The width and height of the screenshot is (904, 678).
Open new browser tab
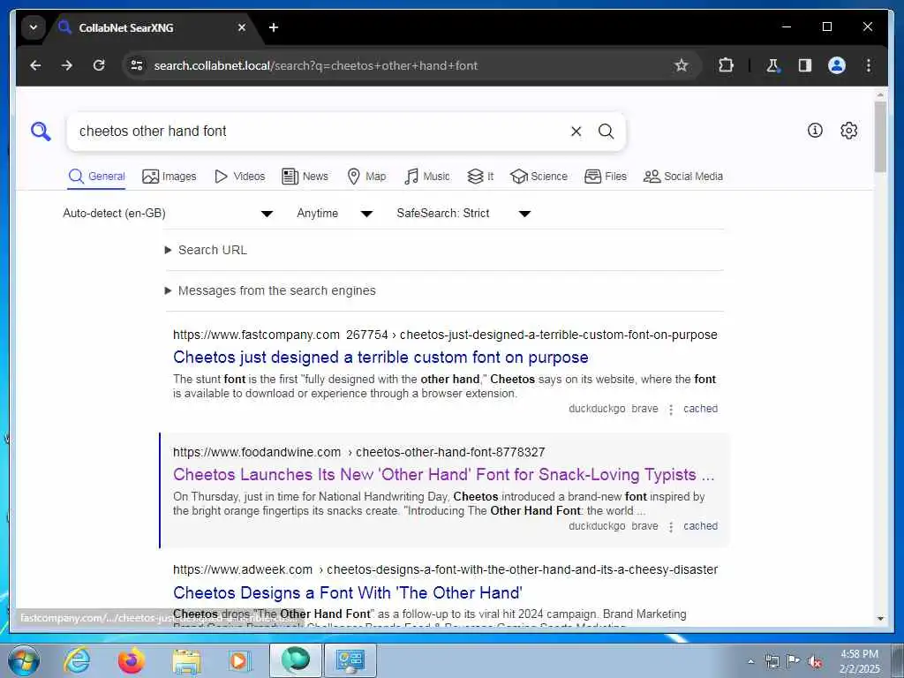274,27
